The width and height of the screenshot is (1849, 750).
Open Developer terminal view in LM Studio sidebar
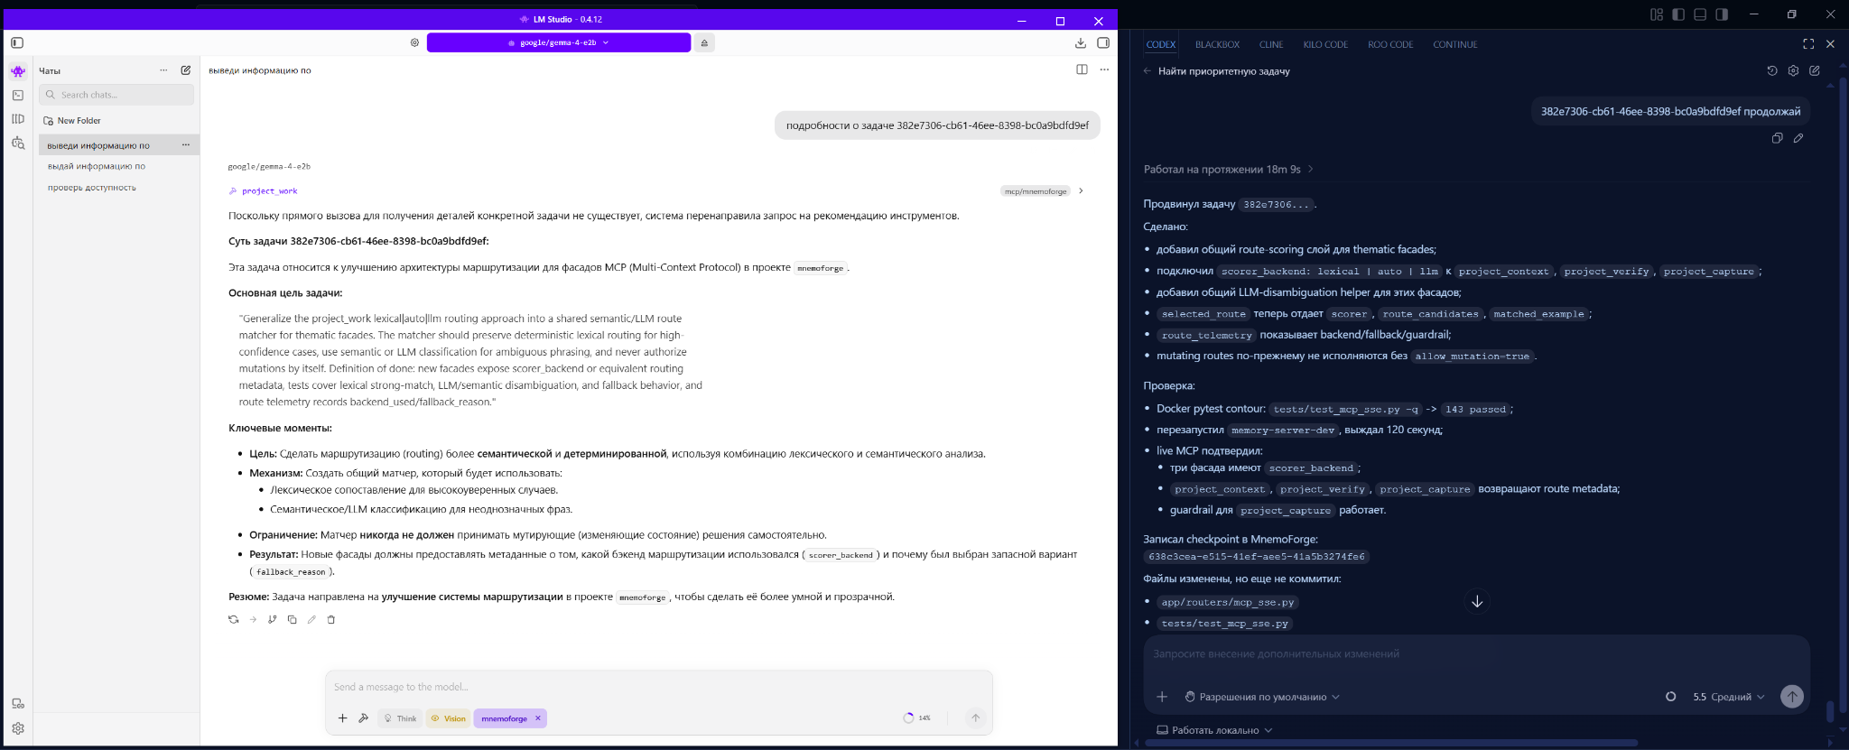pos(18,95)
